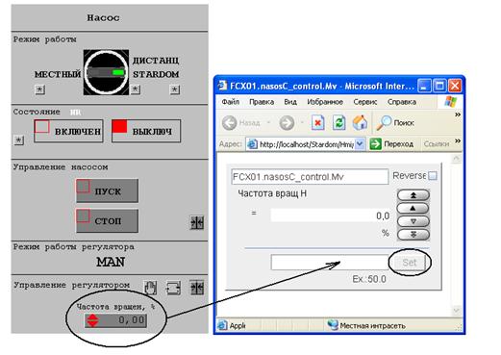Click the current value display 0,0

(x=331, y=216)
